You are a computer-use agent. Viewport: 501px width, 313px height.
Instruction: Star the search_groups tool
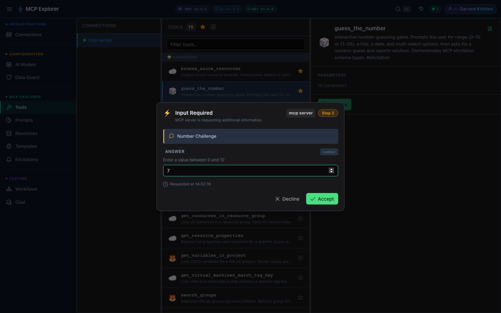[x=300, y=298]
